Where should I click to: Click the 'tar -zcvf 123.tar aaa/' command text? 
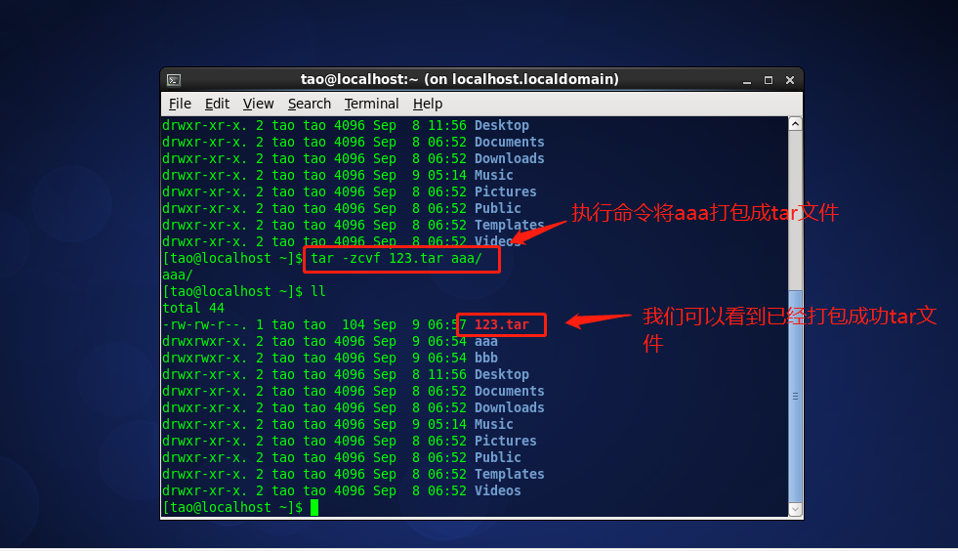point(396,259)
